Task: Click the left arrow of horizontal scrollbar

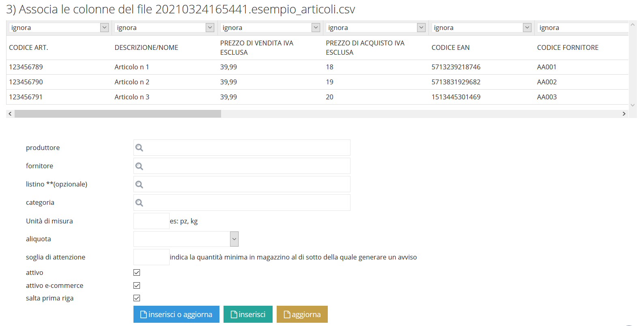Action: click(10, 114)
